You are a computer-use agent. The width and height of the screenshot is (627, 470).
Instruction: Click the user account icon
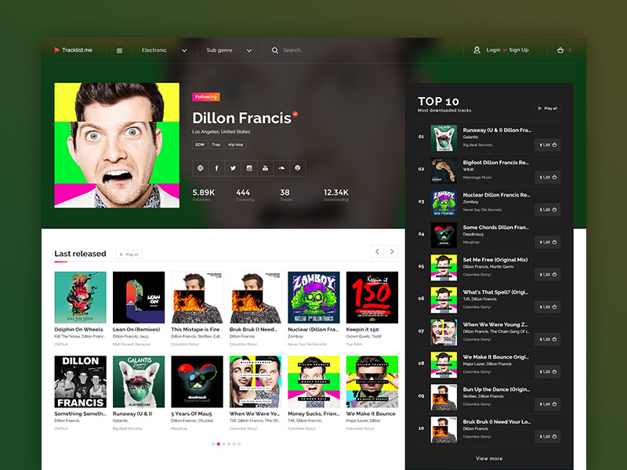coord(477,50)
